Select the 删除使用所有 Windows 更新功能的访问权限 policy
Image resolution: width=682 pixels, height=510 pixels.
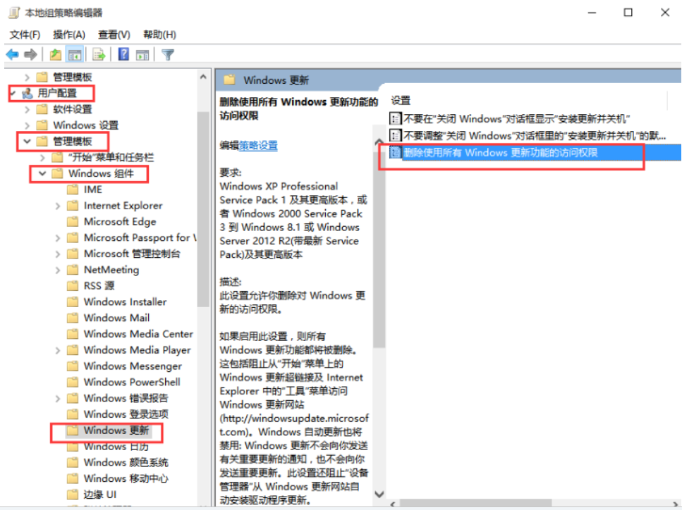pyautogui.click(x=500, y=151)
